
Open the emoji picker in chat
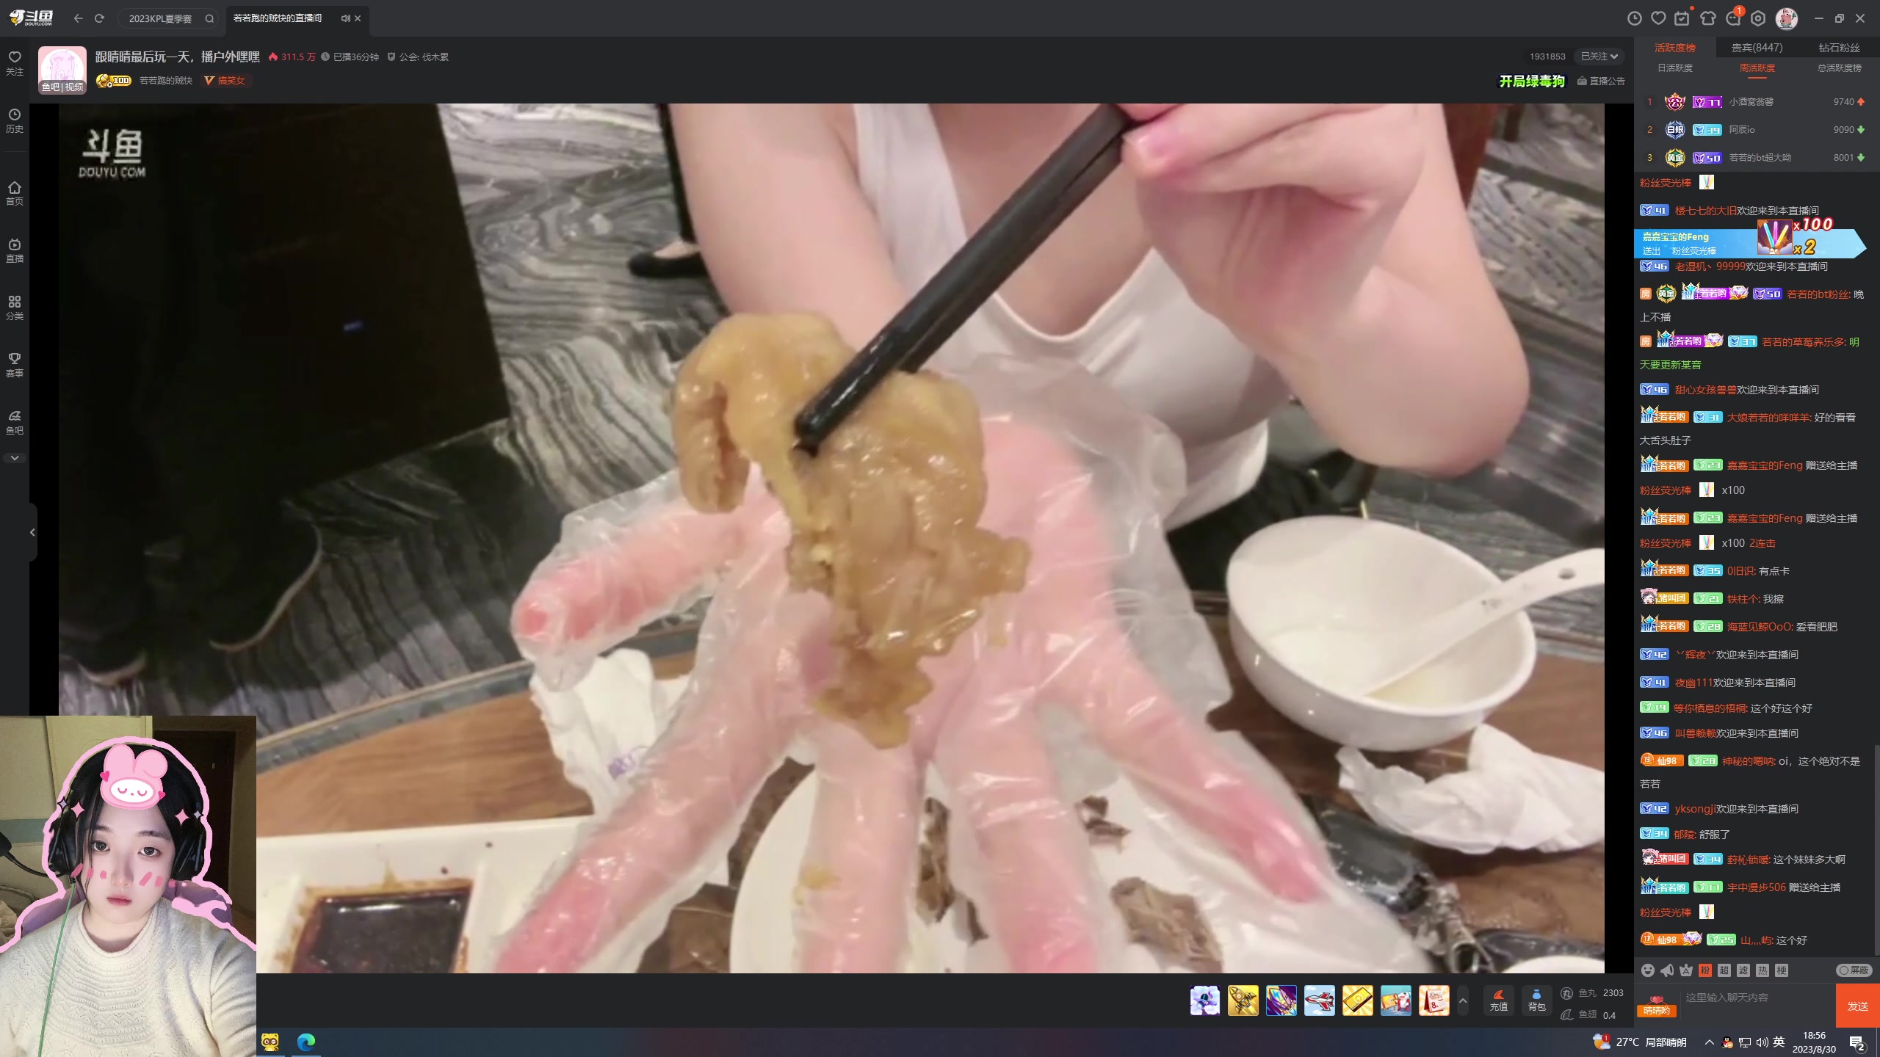click(1648, 970)
